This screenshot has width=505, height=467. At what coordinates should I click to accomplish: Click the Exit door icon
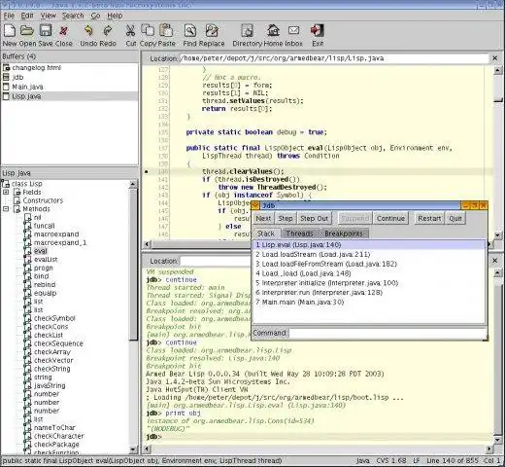[318, 30]
